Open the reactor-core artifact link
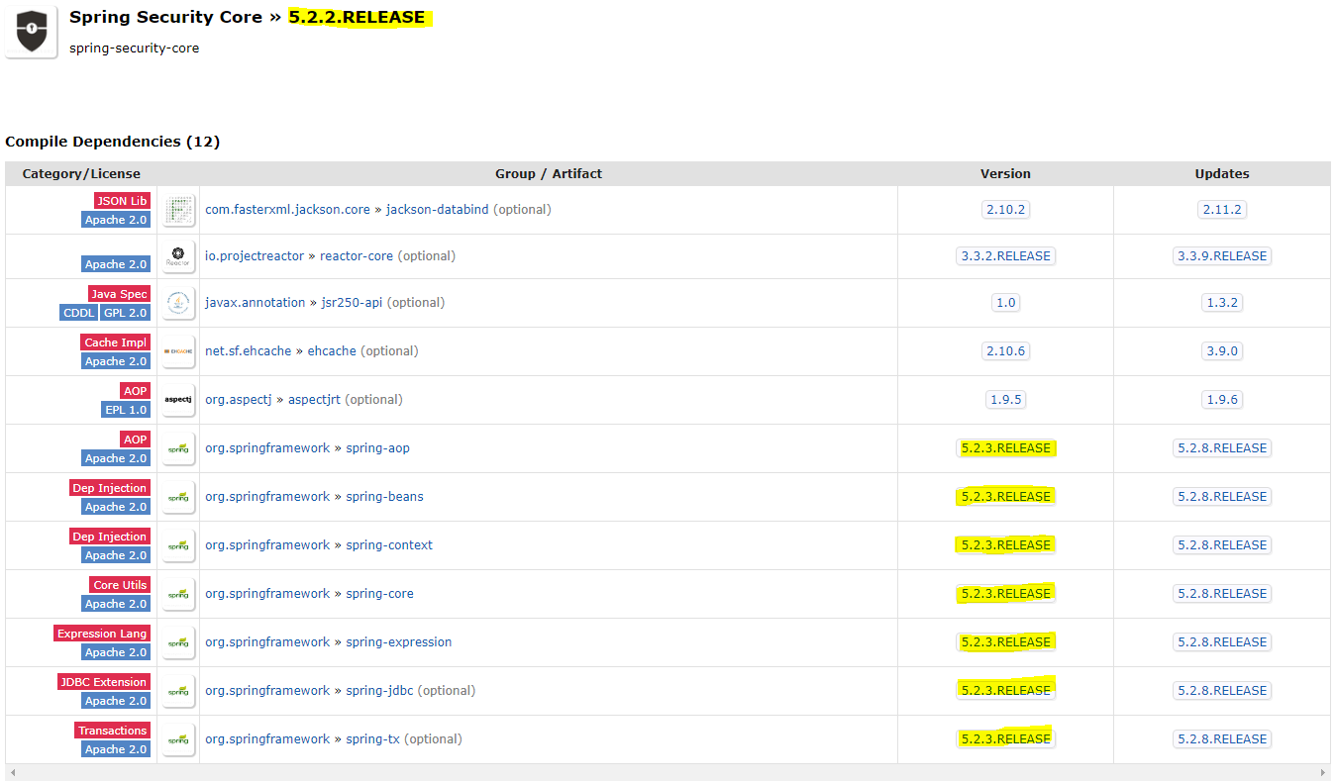Screen dimensions: 1336x783 357,256
